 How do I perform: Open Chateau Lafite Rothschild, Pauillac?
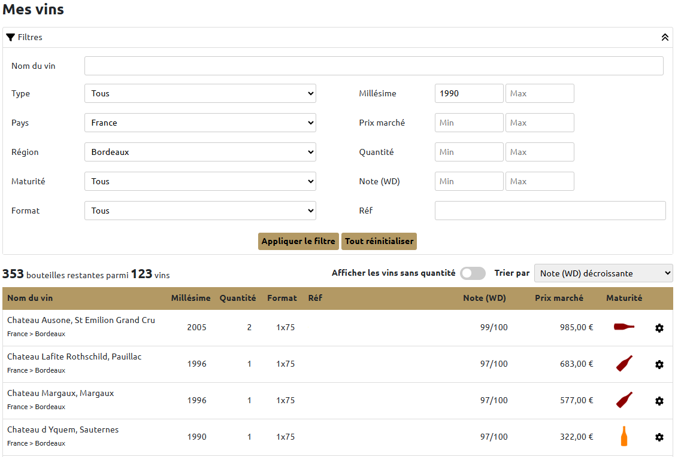[74, 357]
